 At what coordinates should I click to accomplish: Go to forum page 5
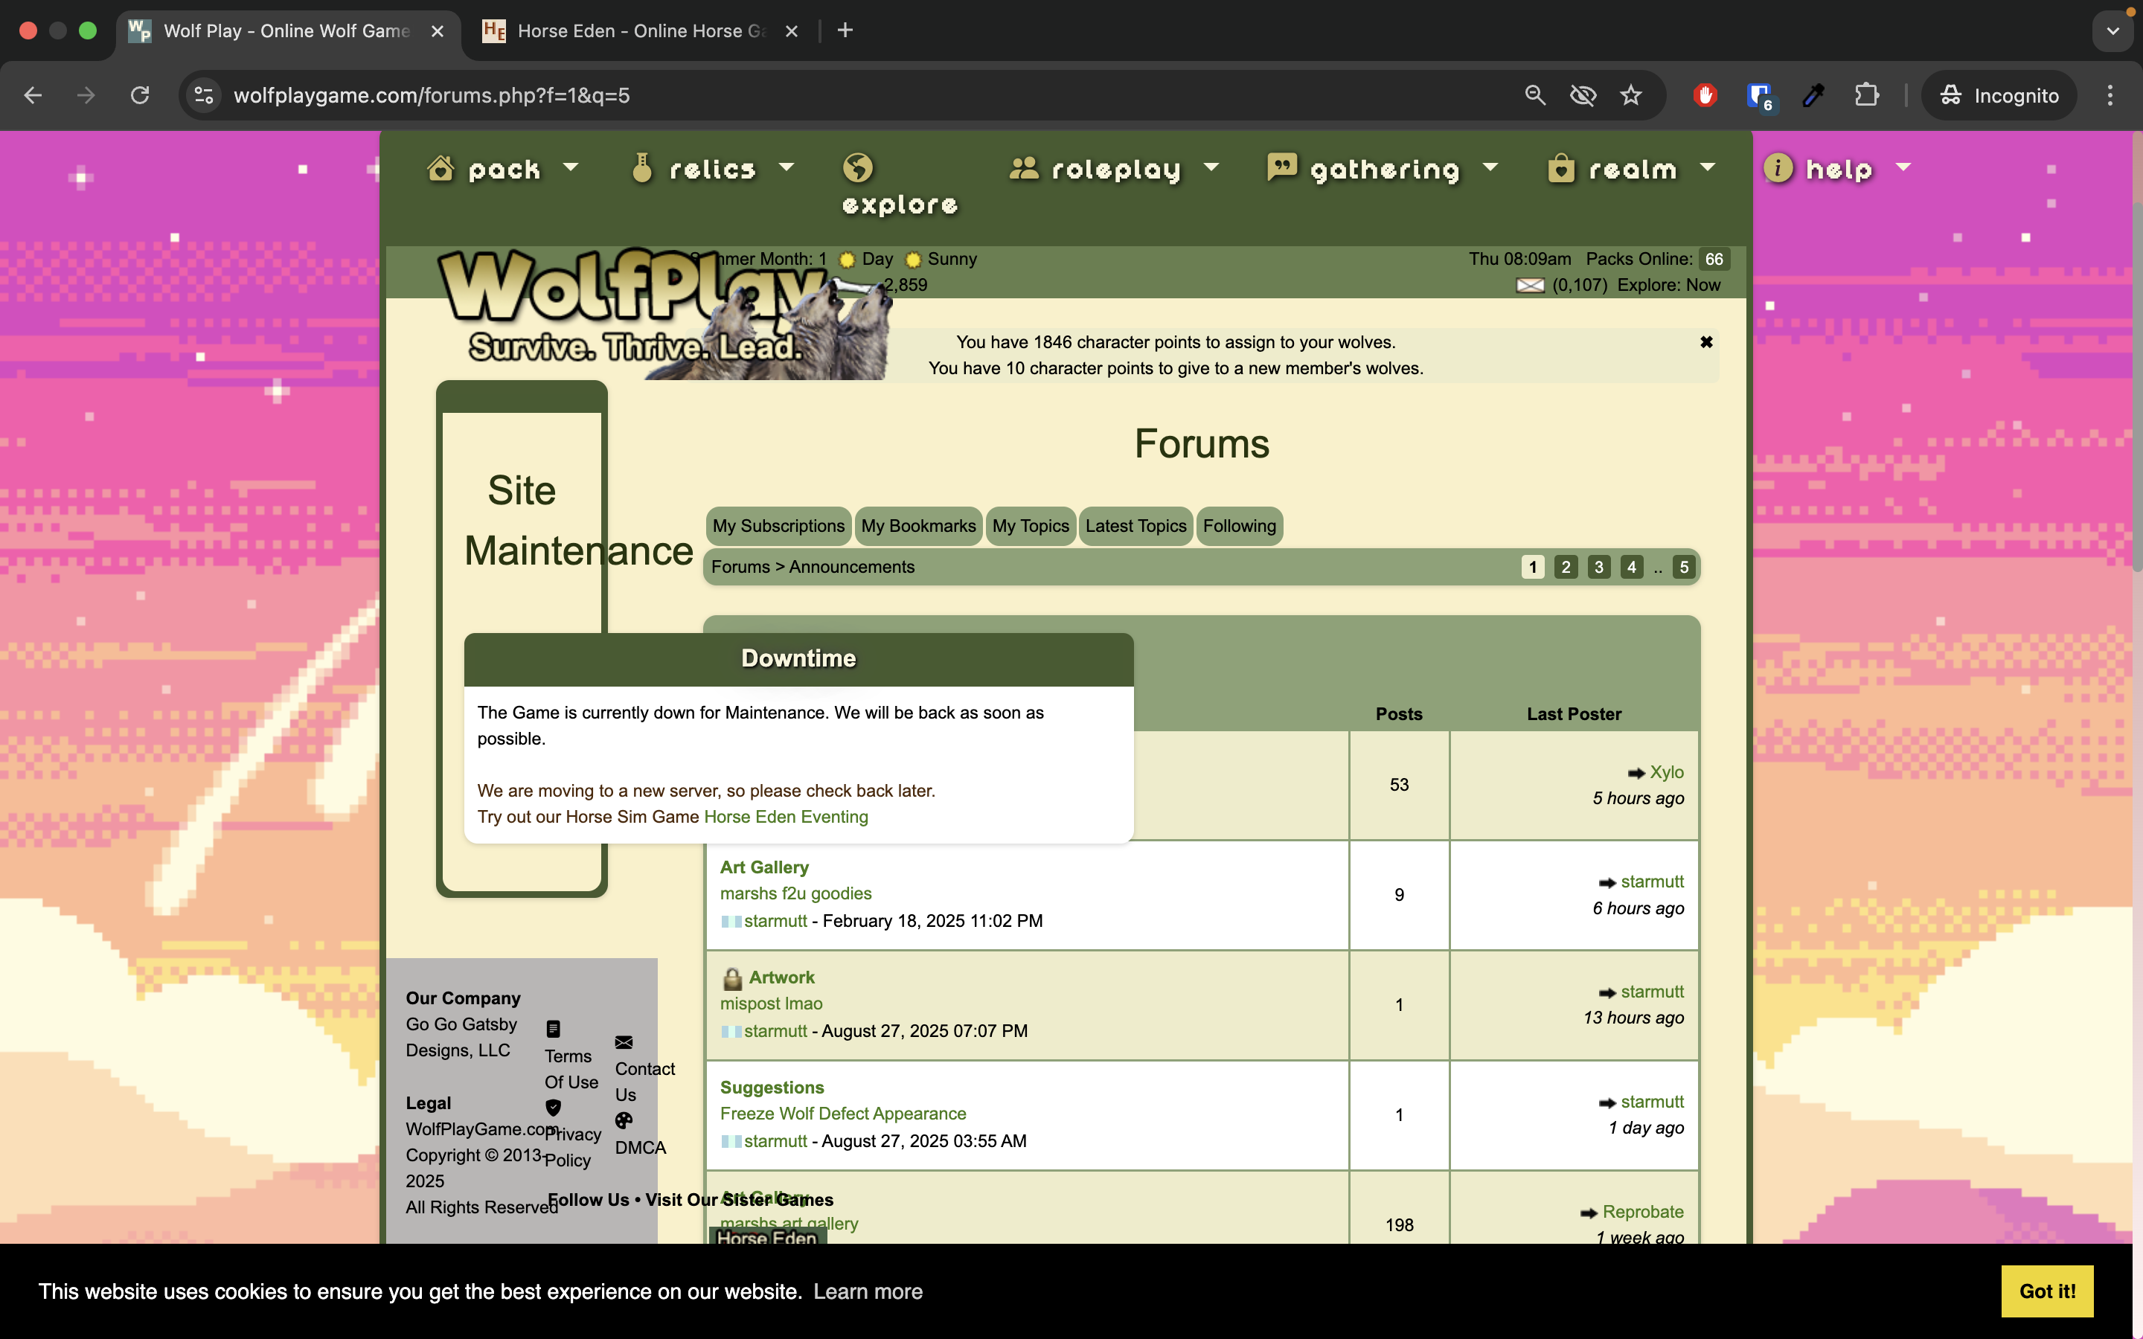tap(1683, 567)
